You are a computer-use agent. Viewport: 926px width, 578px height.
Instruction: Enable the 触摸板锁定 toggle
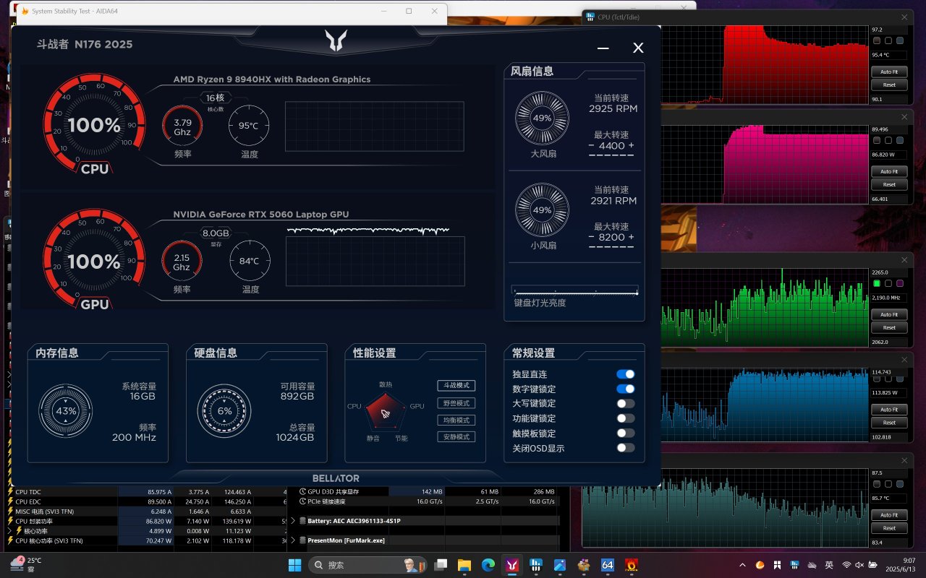tap(625, 433)
